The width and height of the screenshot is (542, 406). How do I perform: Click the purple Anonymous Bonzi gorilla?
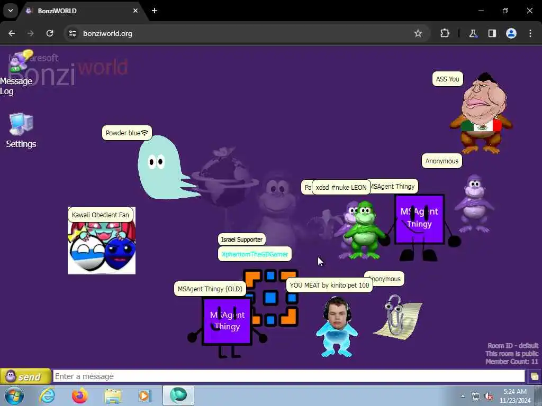[x=474, y=204]
